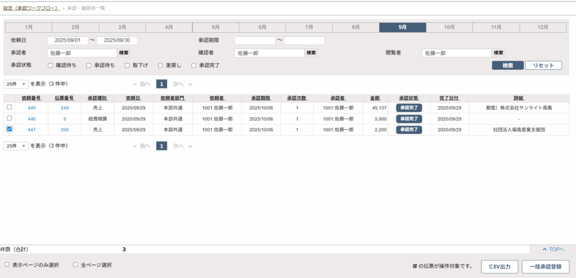This screenshot has width=576, height=278.
Task: Switch to the 8月 month tab
Action: coord(355,27)
